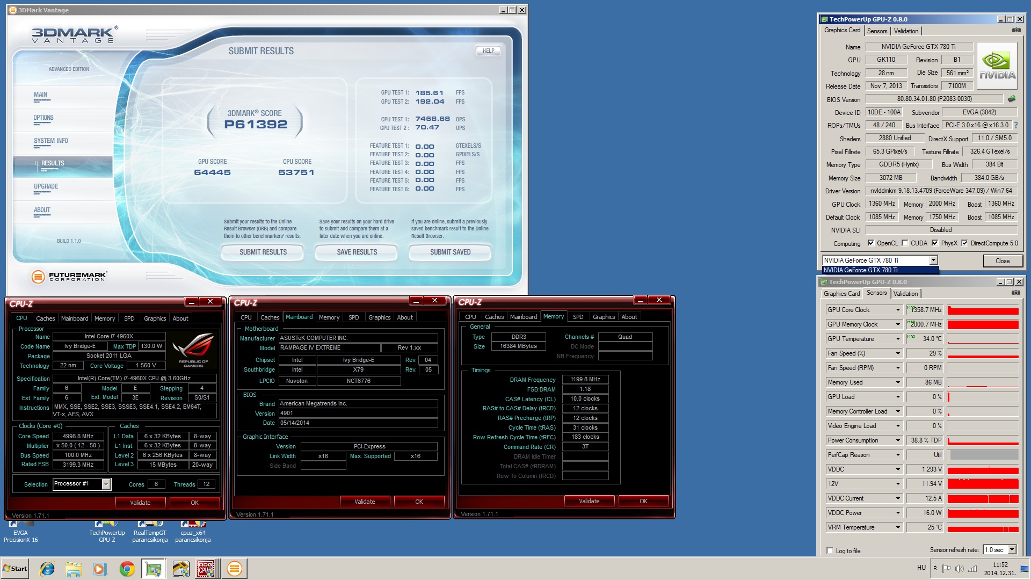1031x580 pixels.
Task: Click the HELP button in 3DMark Vantage
Action: pyautogui.click(x=488, y=50)
